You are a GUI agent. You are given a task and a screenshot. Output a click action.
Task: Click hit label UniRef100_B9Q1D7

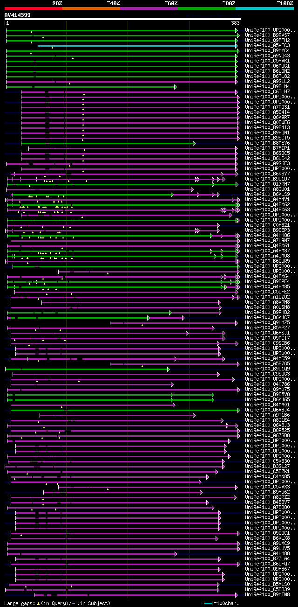coord(267,179)
